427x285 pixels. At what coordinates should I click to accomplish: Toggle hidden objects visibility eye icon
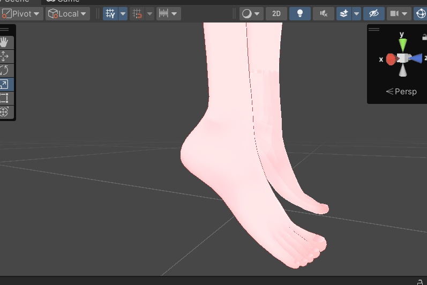coord(374,13)
